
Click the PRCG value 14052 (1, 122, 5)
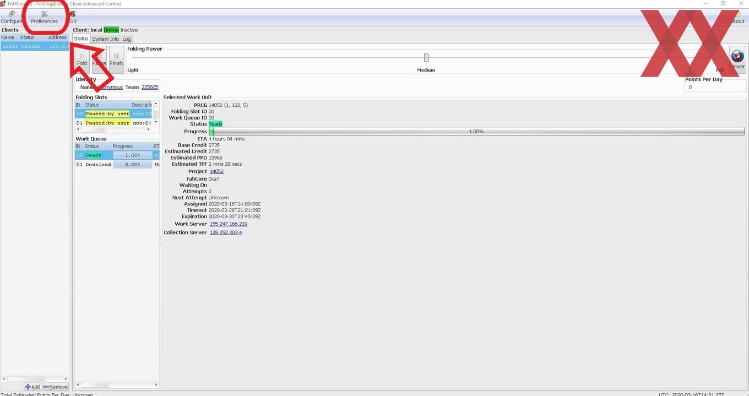click(228, 105)
